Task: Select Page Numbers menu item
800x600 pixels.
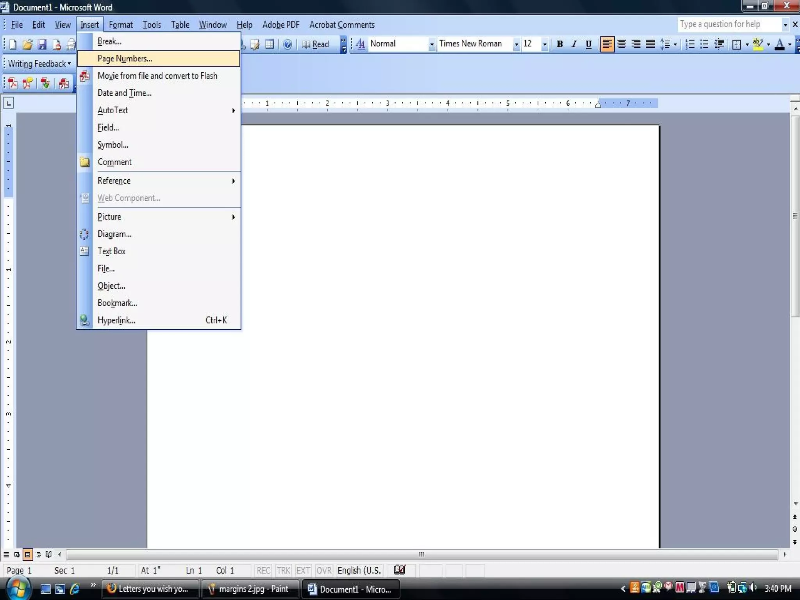Action: pos(159,59)
